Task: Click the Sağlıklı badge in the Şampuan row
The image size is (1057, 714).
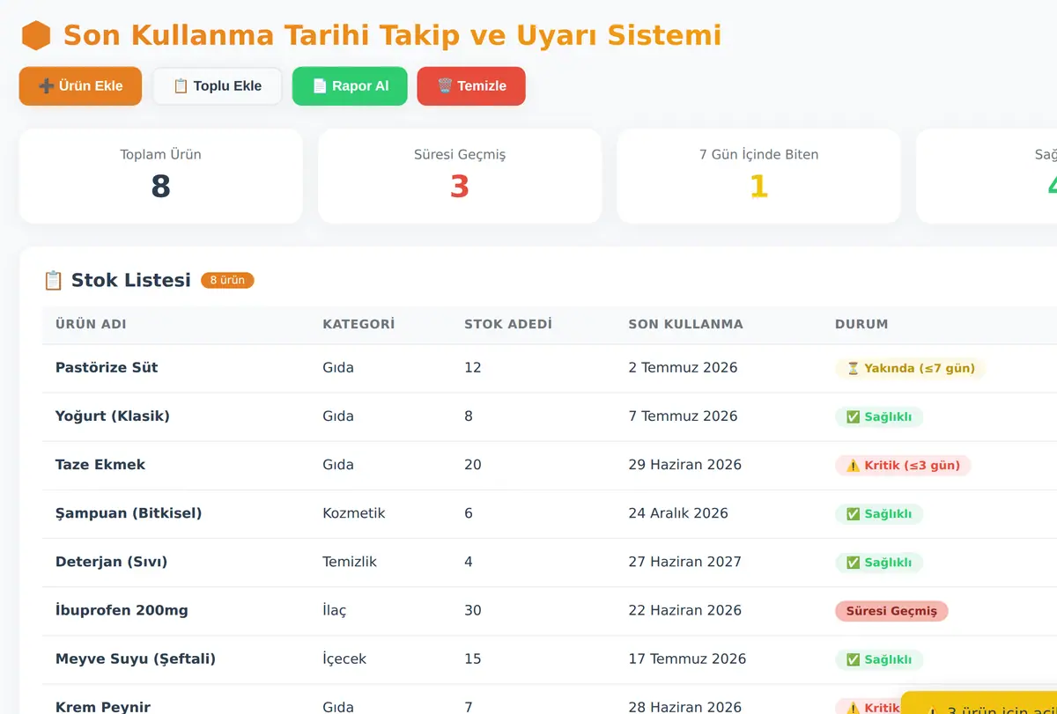Action: coord(879,513)
